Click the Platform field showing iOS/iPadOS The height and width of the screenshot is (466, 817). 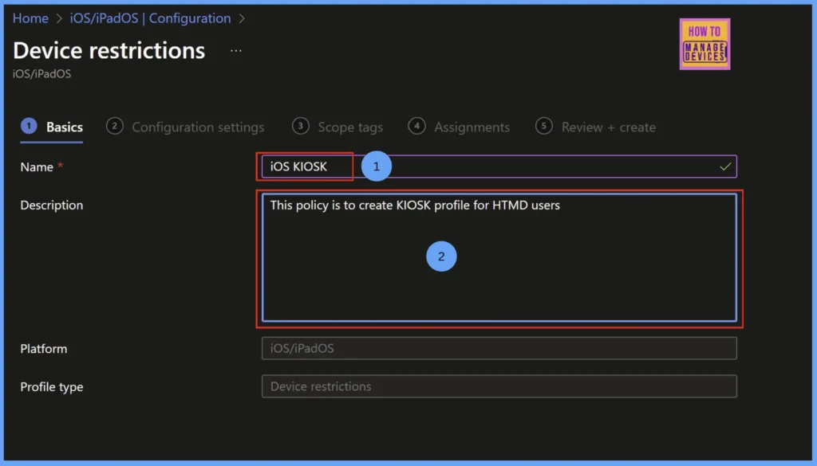pyautogui.click(x=499, y=348)
